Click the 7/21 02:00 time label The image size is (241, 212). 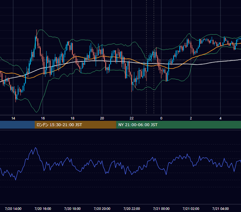click(191, 208)
